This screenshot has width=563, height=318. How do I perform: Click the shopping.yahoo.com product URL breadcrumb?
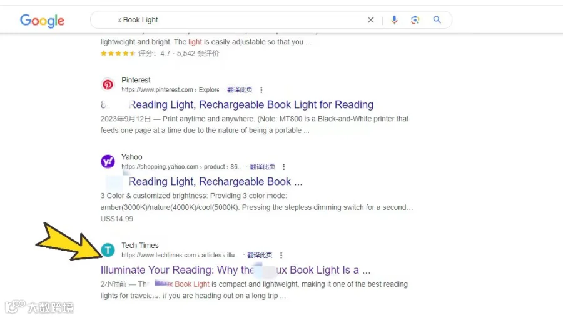(x=181, y=167)
